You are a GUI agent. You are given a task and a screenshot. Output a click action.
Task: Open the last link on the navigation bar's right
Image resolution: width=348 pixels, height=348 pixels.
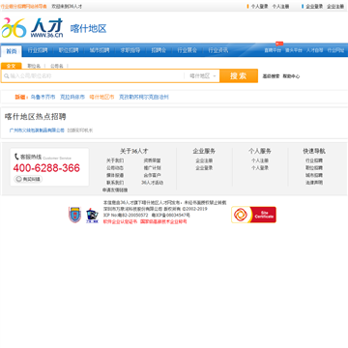point(335,50)
